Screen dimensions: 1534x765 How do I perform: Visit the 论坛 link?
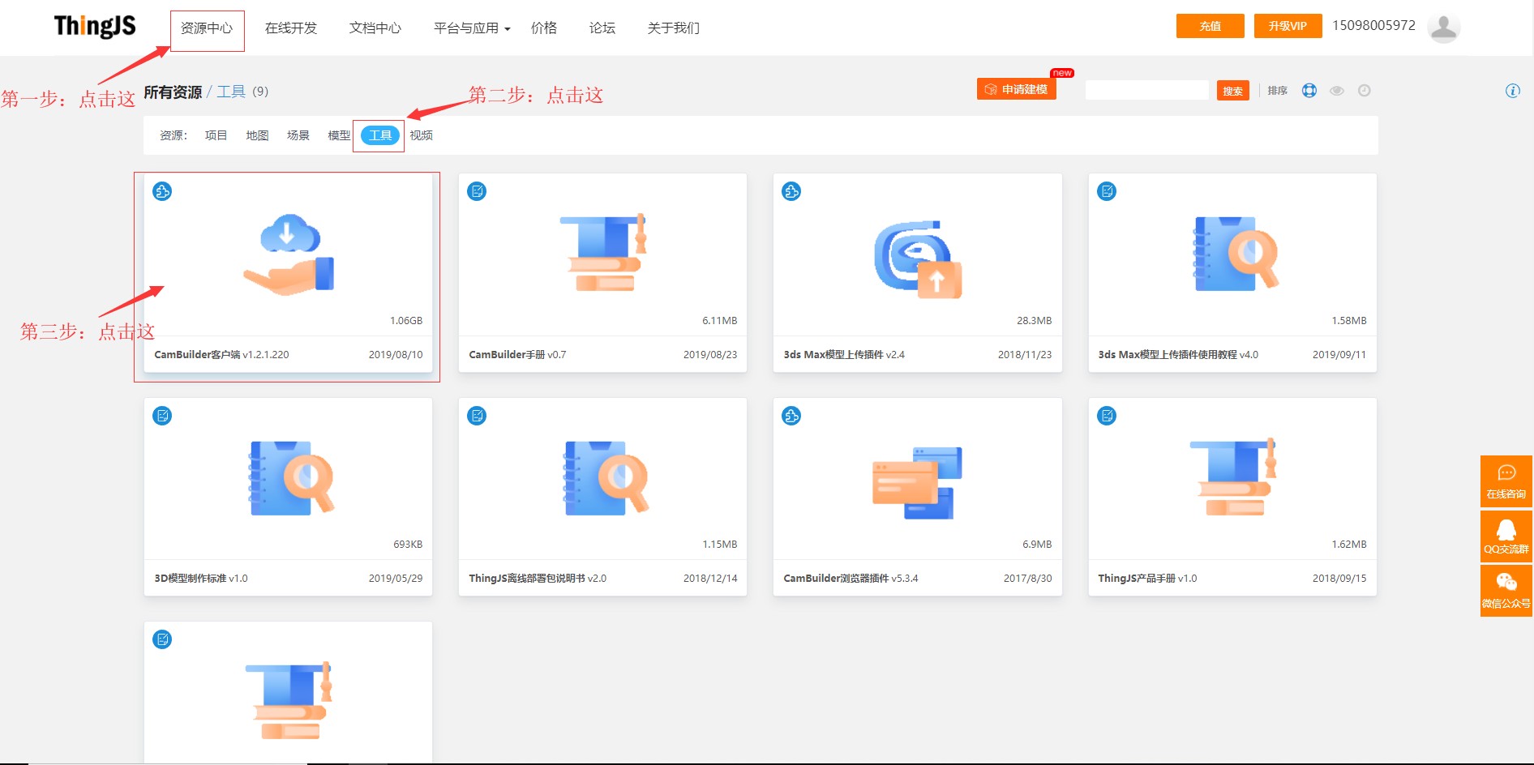[602, 28]
